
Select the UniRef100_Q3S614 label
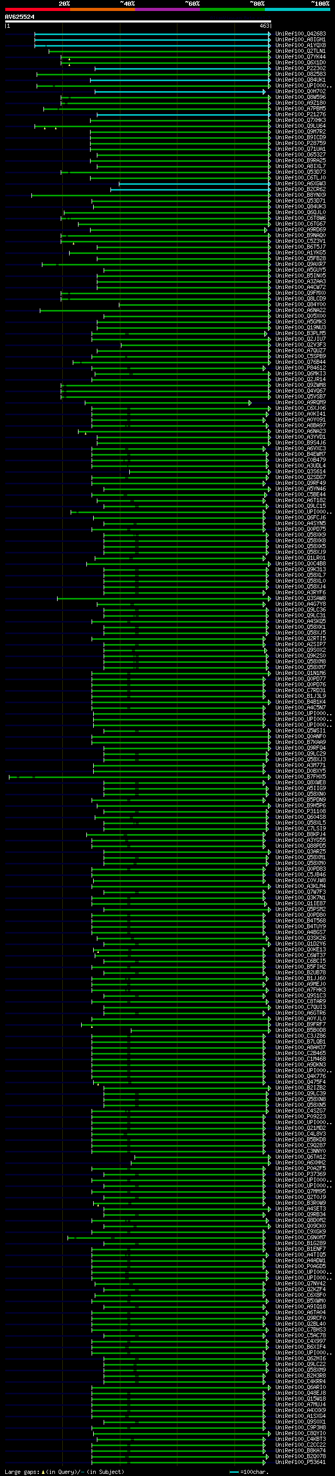point(300,472)
